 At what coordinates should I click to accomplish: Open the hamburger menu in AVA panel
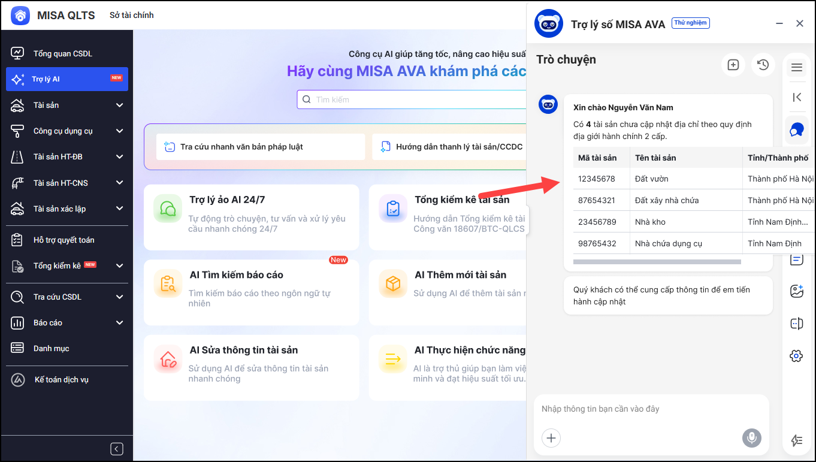pos(797,68)
